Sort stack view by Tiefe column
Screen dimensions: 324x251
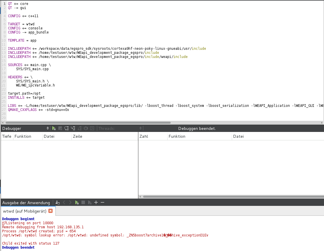coord(7,136)
